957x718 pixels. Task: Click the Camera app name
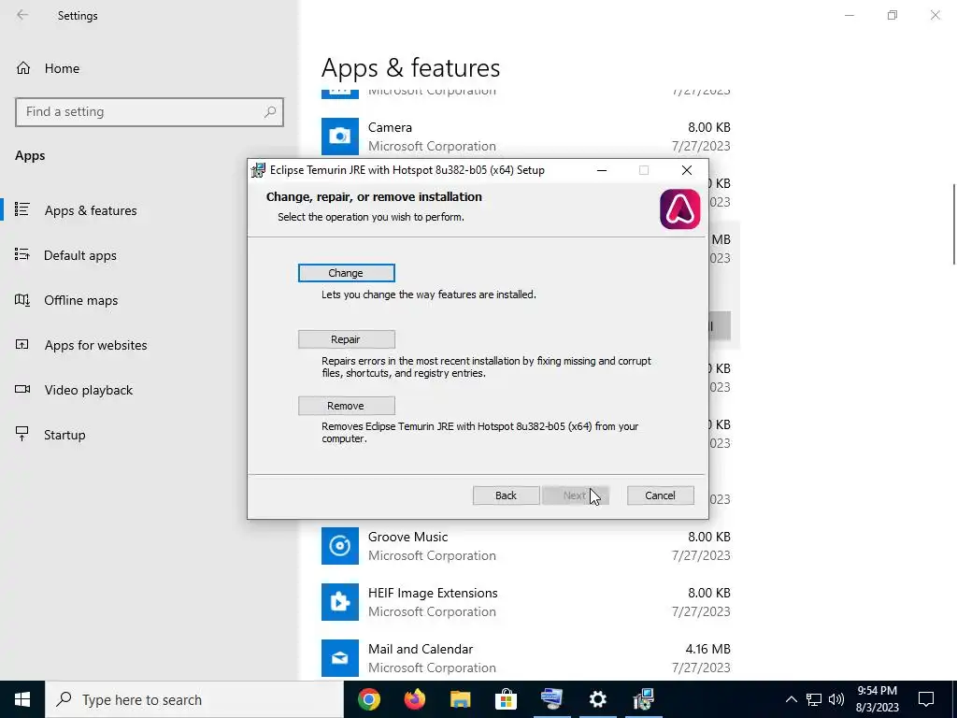[x=390, y=127]
